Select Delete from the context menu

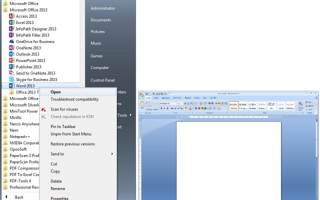56,181
